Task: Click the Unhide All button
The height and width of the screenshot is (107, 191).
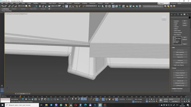Action: [x=180, y=60]
